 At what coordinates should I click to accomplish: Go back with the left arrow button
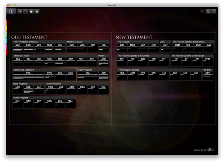pyautogui.click(x=20, y=12)
